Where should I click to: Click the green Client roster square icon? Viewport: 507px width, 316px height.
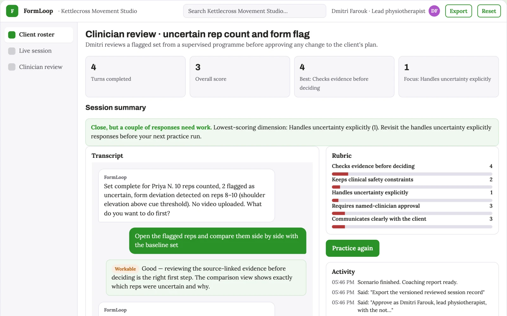pyautogui.click(x=12, y=35)
